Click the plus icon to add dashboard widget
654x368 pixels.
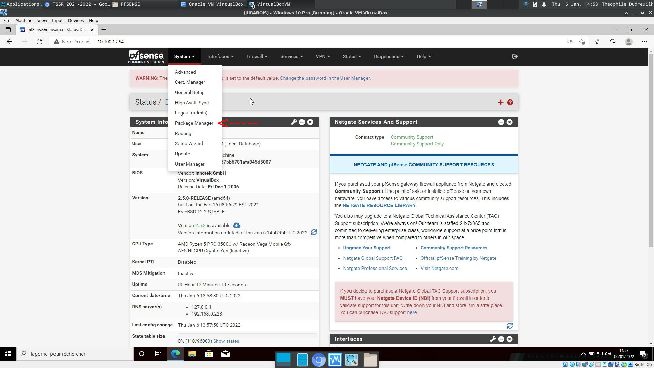pyautogui.click(x=501, y=103)
